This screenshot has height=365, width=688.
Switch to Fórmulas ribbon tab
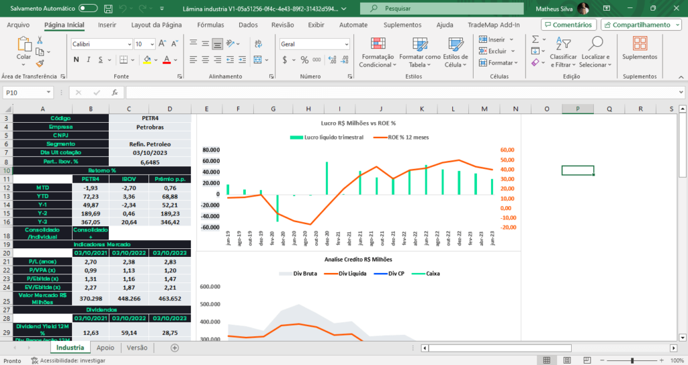[210, 25]
